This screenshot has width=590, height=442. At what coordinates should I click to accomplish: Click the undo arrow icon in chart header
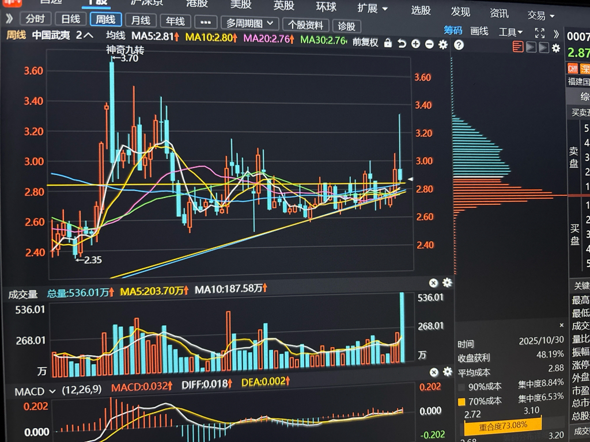[402, 44]
